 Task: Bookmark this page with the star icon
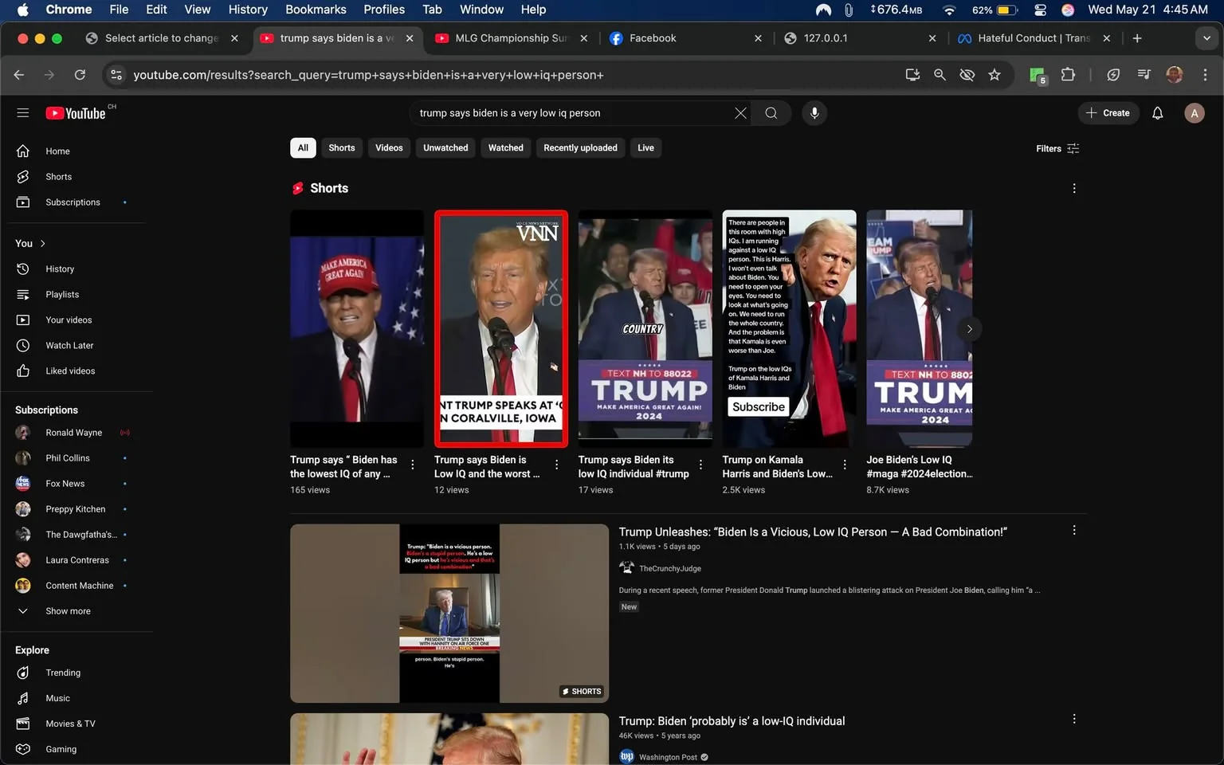pyautogui.click(x=994, y=75)
